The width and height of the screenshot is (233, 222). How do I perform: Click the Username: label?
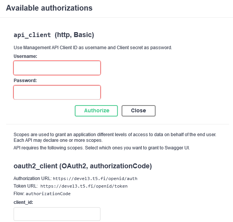click(x=25, y=56)
